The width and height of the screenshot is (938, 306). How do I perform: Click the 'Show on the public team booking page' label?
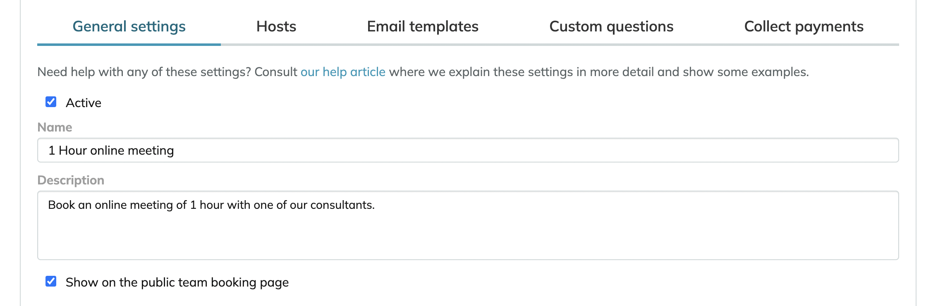point(177,282)
